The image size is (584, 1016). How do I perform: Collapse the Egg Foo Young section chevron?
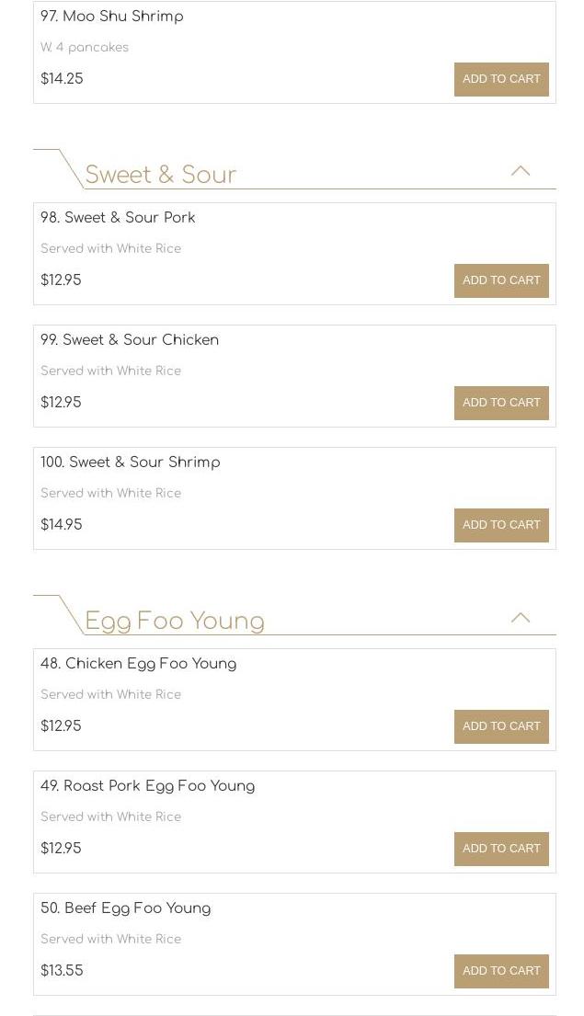[x=521, y=618]
